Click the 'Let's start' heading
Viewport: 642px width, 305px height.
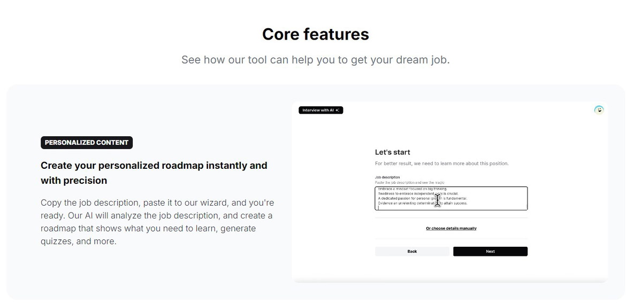pos(393,152)
